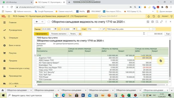Save report using the diskette icon

coord(148,22)
